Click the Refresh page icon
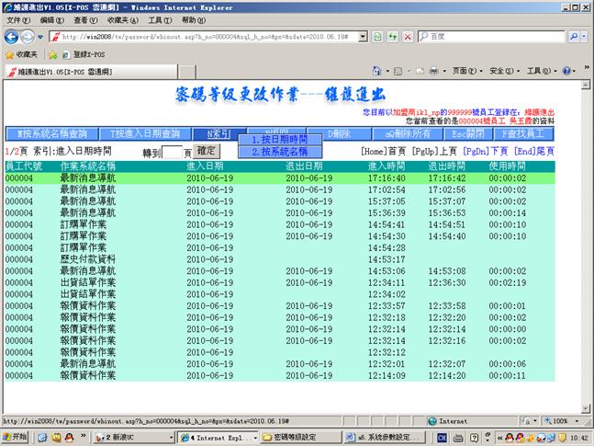Viewport: 594px width, 446px height. pyautogui.click(x=392, y=37)
